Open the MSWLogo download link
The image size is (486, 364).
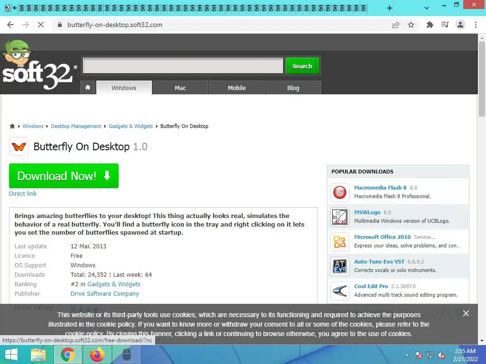coord(367,212)
